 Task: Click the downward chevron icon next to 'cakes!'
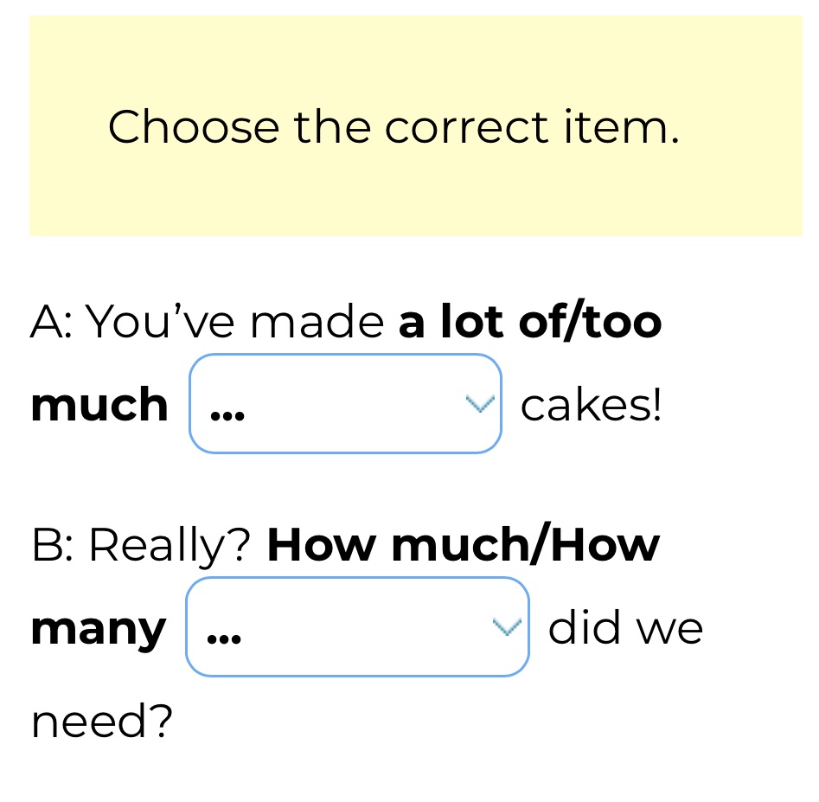click(x=479, y=402)
